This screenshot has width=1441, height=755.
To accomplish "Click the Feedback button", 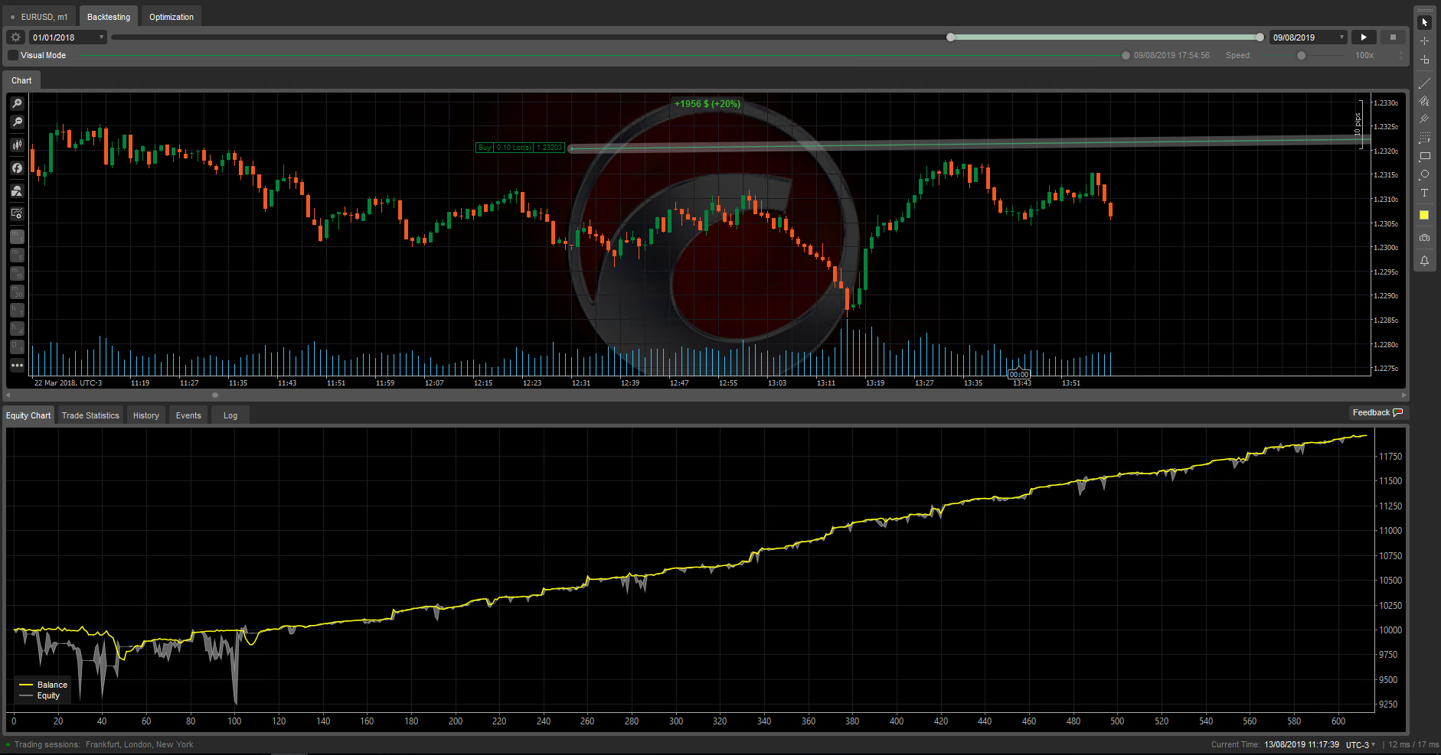I will coord(1377,412).
